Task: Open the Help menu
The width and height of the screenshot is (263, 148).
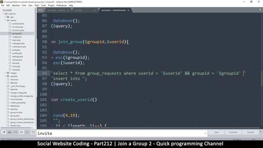Action: click(x=71, y=5)
